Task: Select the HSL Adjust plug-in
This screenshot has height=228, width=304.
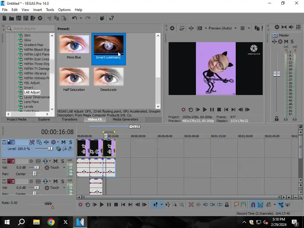Action: pos(32,83)
